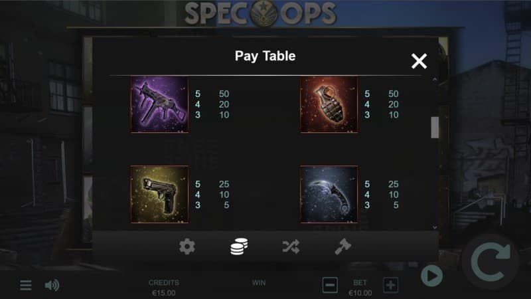Close the Pay Table panel
Viewport: 531px width, 299px height.
419,61
